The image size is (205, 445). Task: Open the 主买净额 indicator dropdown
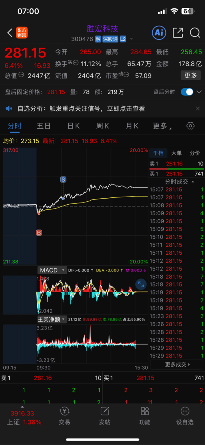(x=52, y=319)
